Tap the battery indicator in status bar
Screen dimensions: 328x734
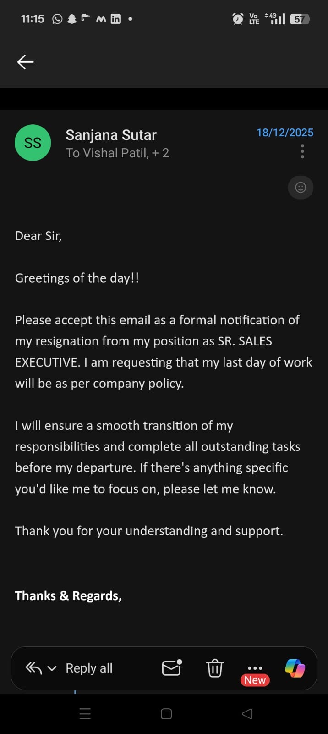point(300,19)
